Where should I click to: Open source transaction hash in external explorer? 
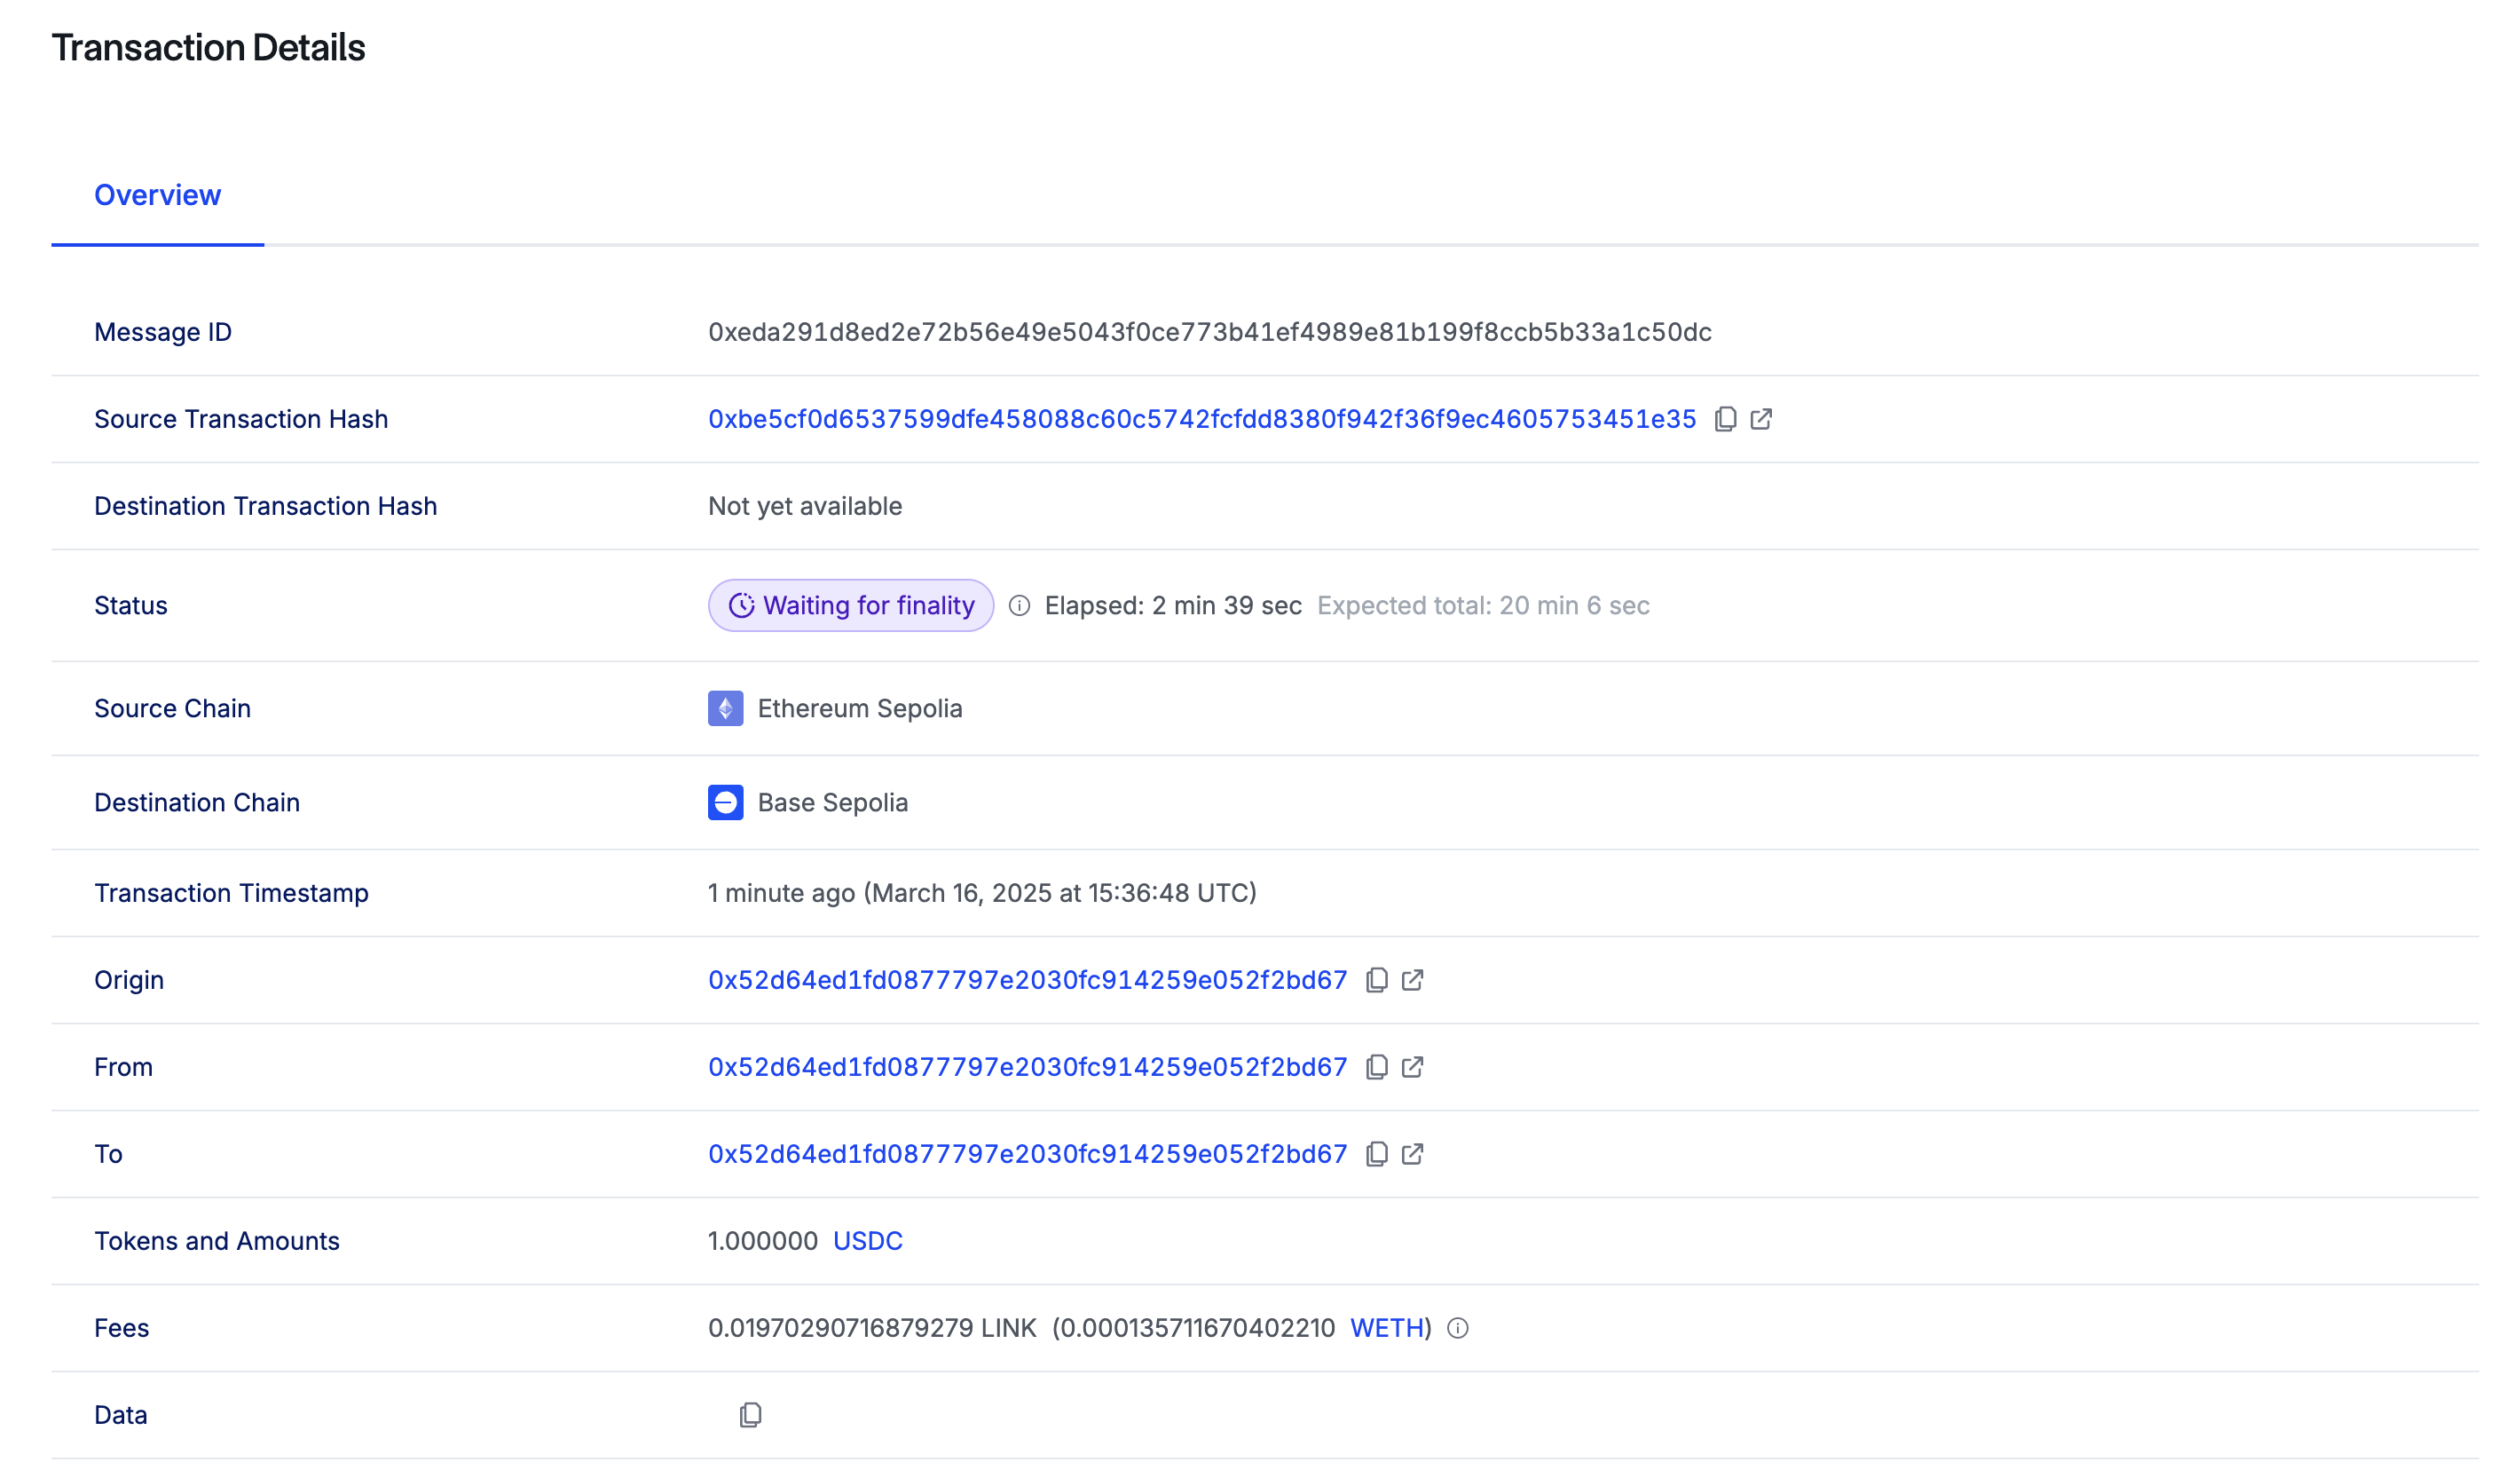click(1761, 419)
